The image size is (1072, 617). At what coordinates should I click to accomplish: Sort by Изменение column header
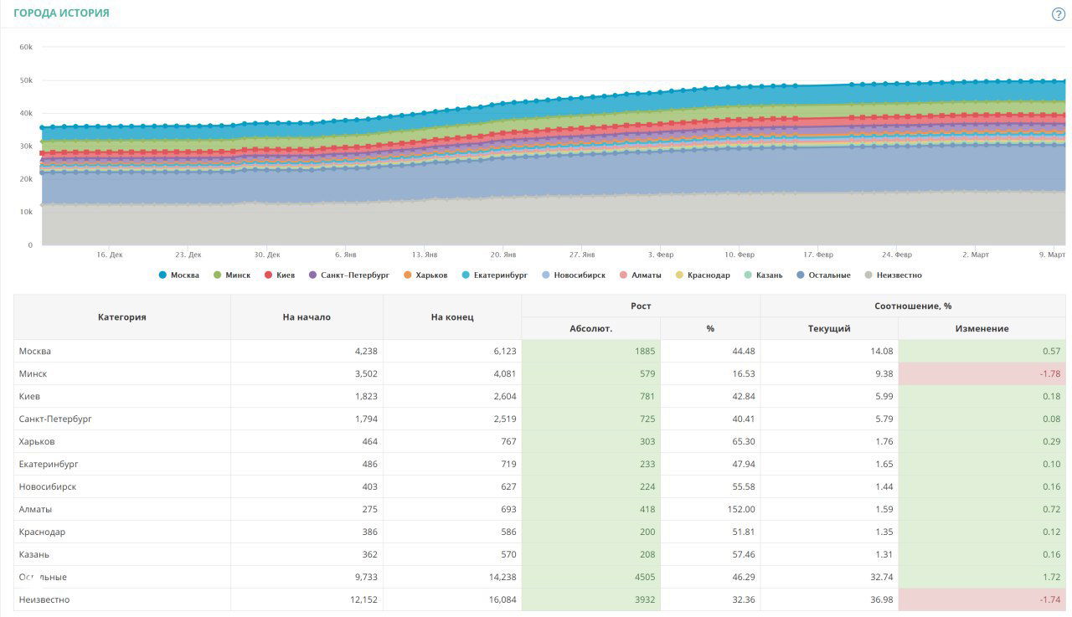tap(982, 328)
